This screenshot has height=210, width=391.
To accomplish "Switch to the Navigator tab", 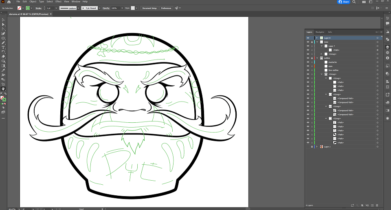I will 320,32.
